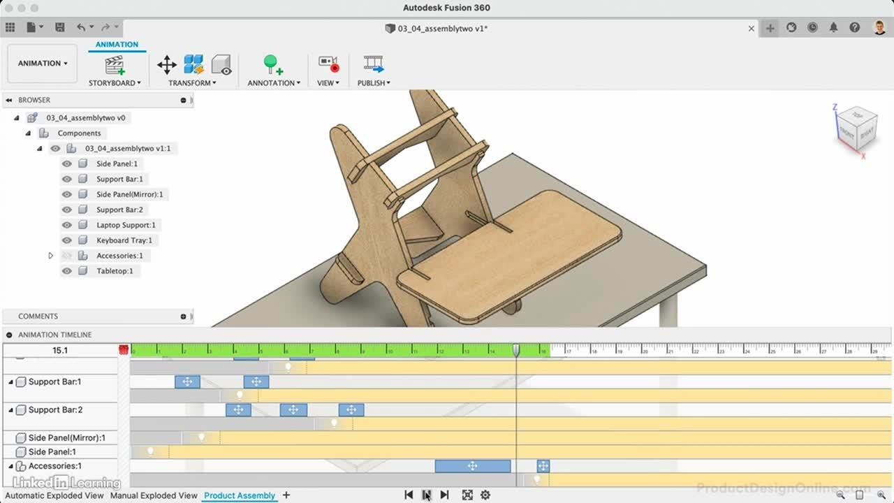Toggle visibility of Tabletop:1
Screen dimensions: 894x503
tap(67, 271)
